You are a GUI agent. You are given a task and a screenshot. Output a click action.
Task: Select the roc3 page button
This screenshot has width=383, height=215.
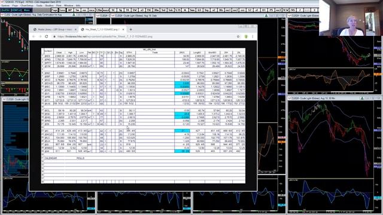click(x=278, y=10)
